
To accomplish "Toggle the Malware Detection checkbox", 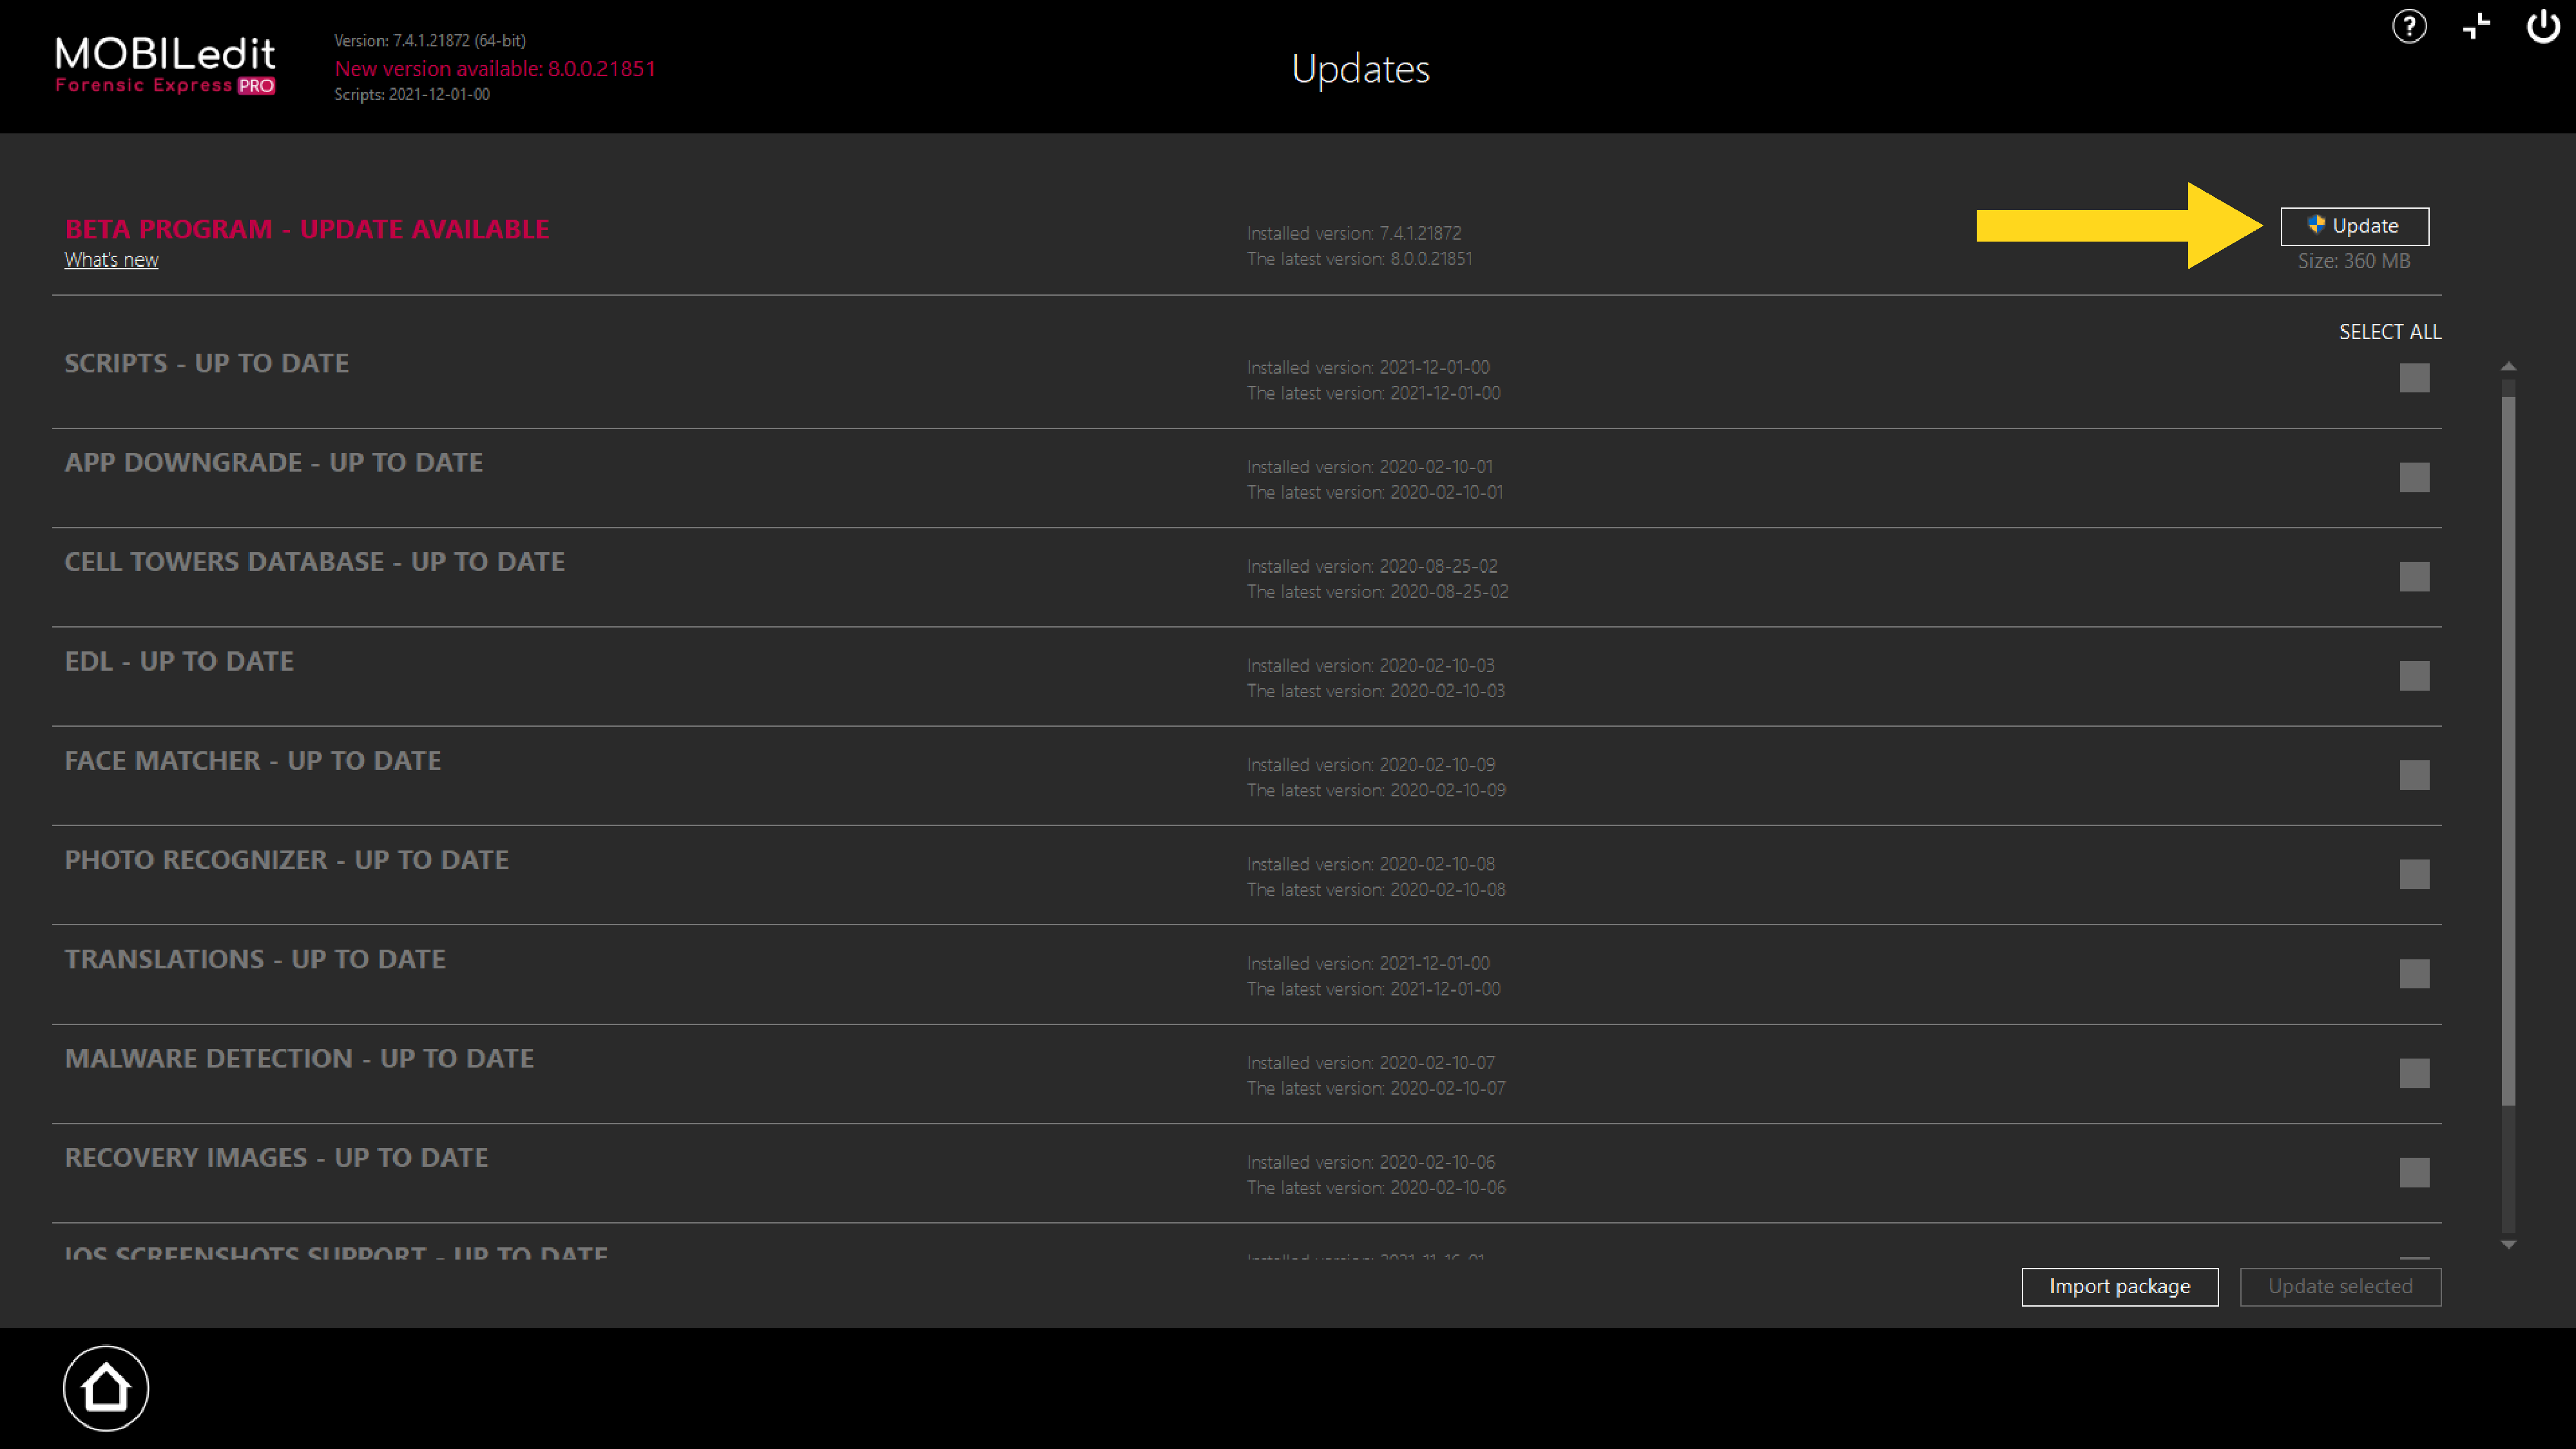I will (2414, 1073).
